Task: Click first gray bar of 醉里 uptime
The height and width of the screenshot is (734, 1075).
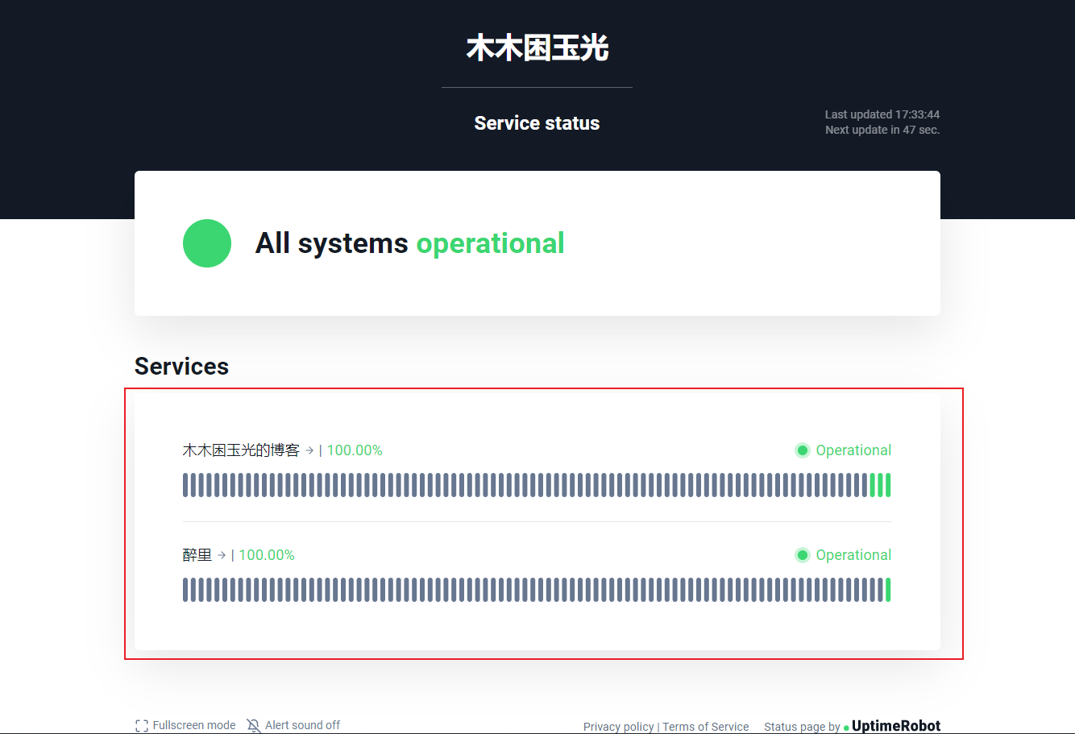Action: point(185,590)
